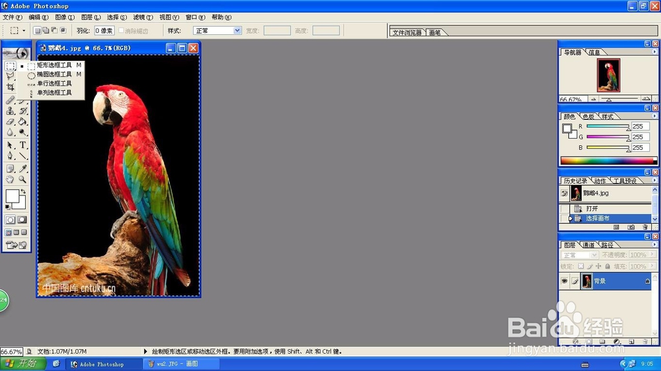The image size is (661, 371).
Task: Click the switch foreground/background colors arrow
Action: (x=23, y=191)
